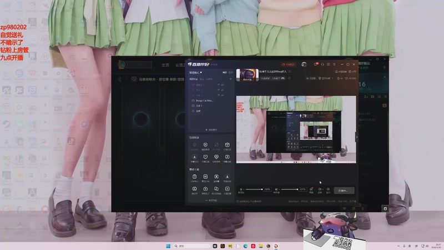Select the 文本 1 source item

pos(197,106)
